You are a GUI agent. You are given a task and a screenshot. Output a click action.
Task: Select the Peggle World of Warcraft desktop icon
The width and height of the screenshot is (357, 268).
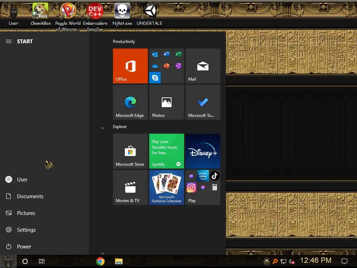tap(68, 16)
